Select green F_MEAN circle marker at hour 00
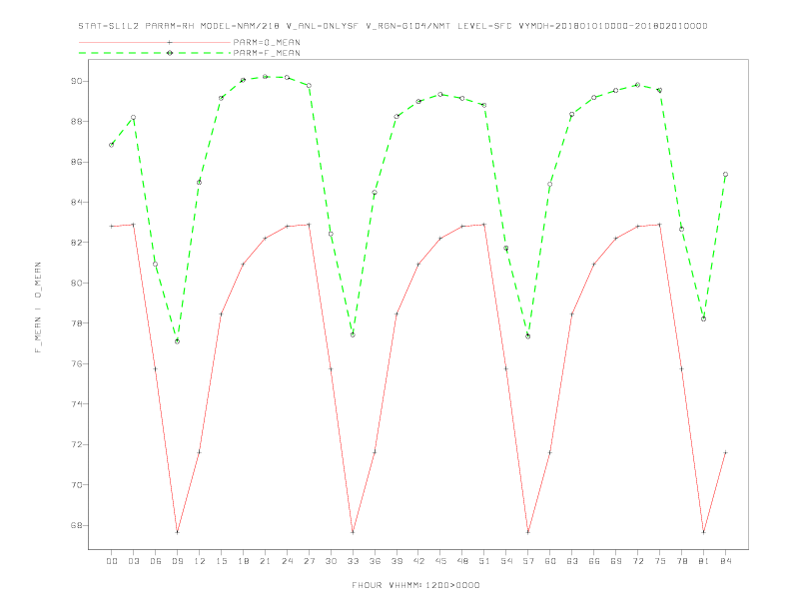 click(112, 145)
